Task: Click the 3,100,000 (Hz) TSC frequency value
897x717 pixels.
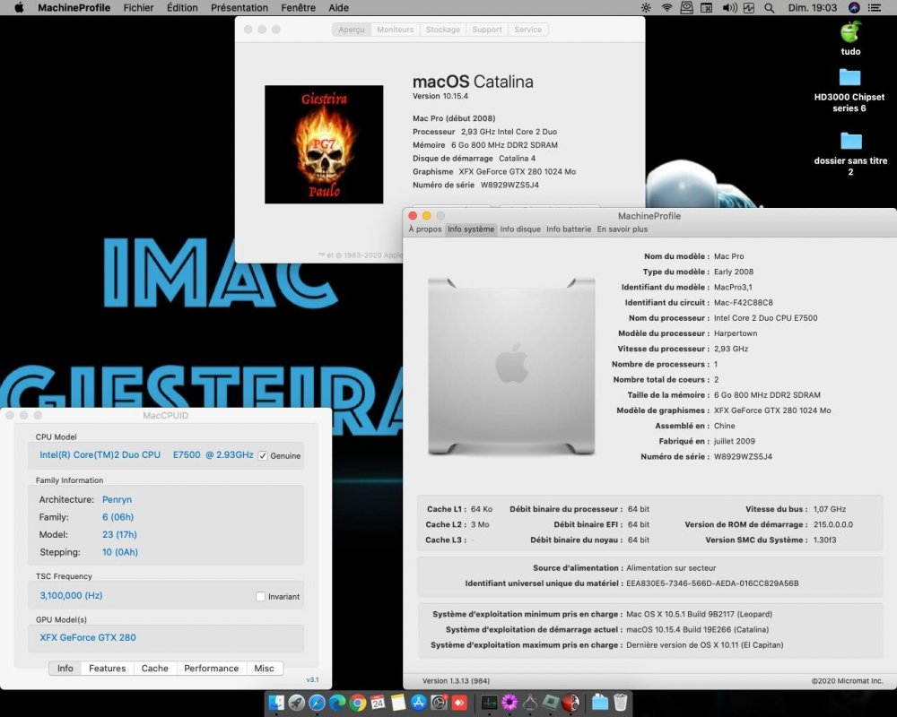Action: (71, 595)
